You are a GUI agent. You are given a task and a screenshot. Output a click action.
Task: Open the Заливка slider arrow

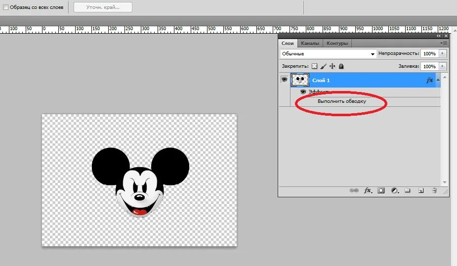tap(443, 66)
